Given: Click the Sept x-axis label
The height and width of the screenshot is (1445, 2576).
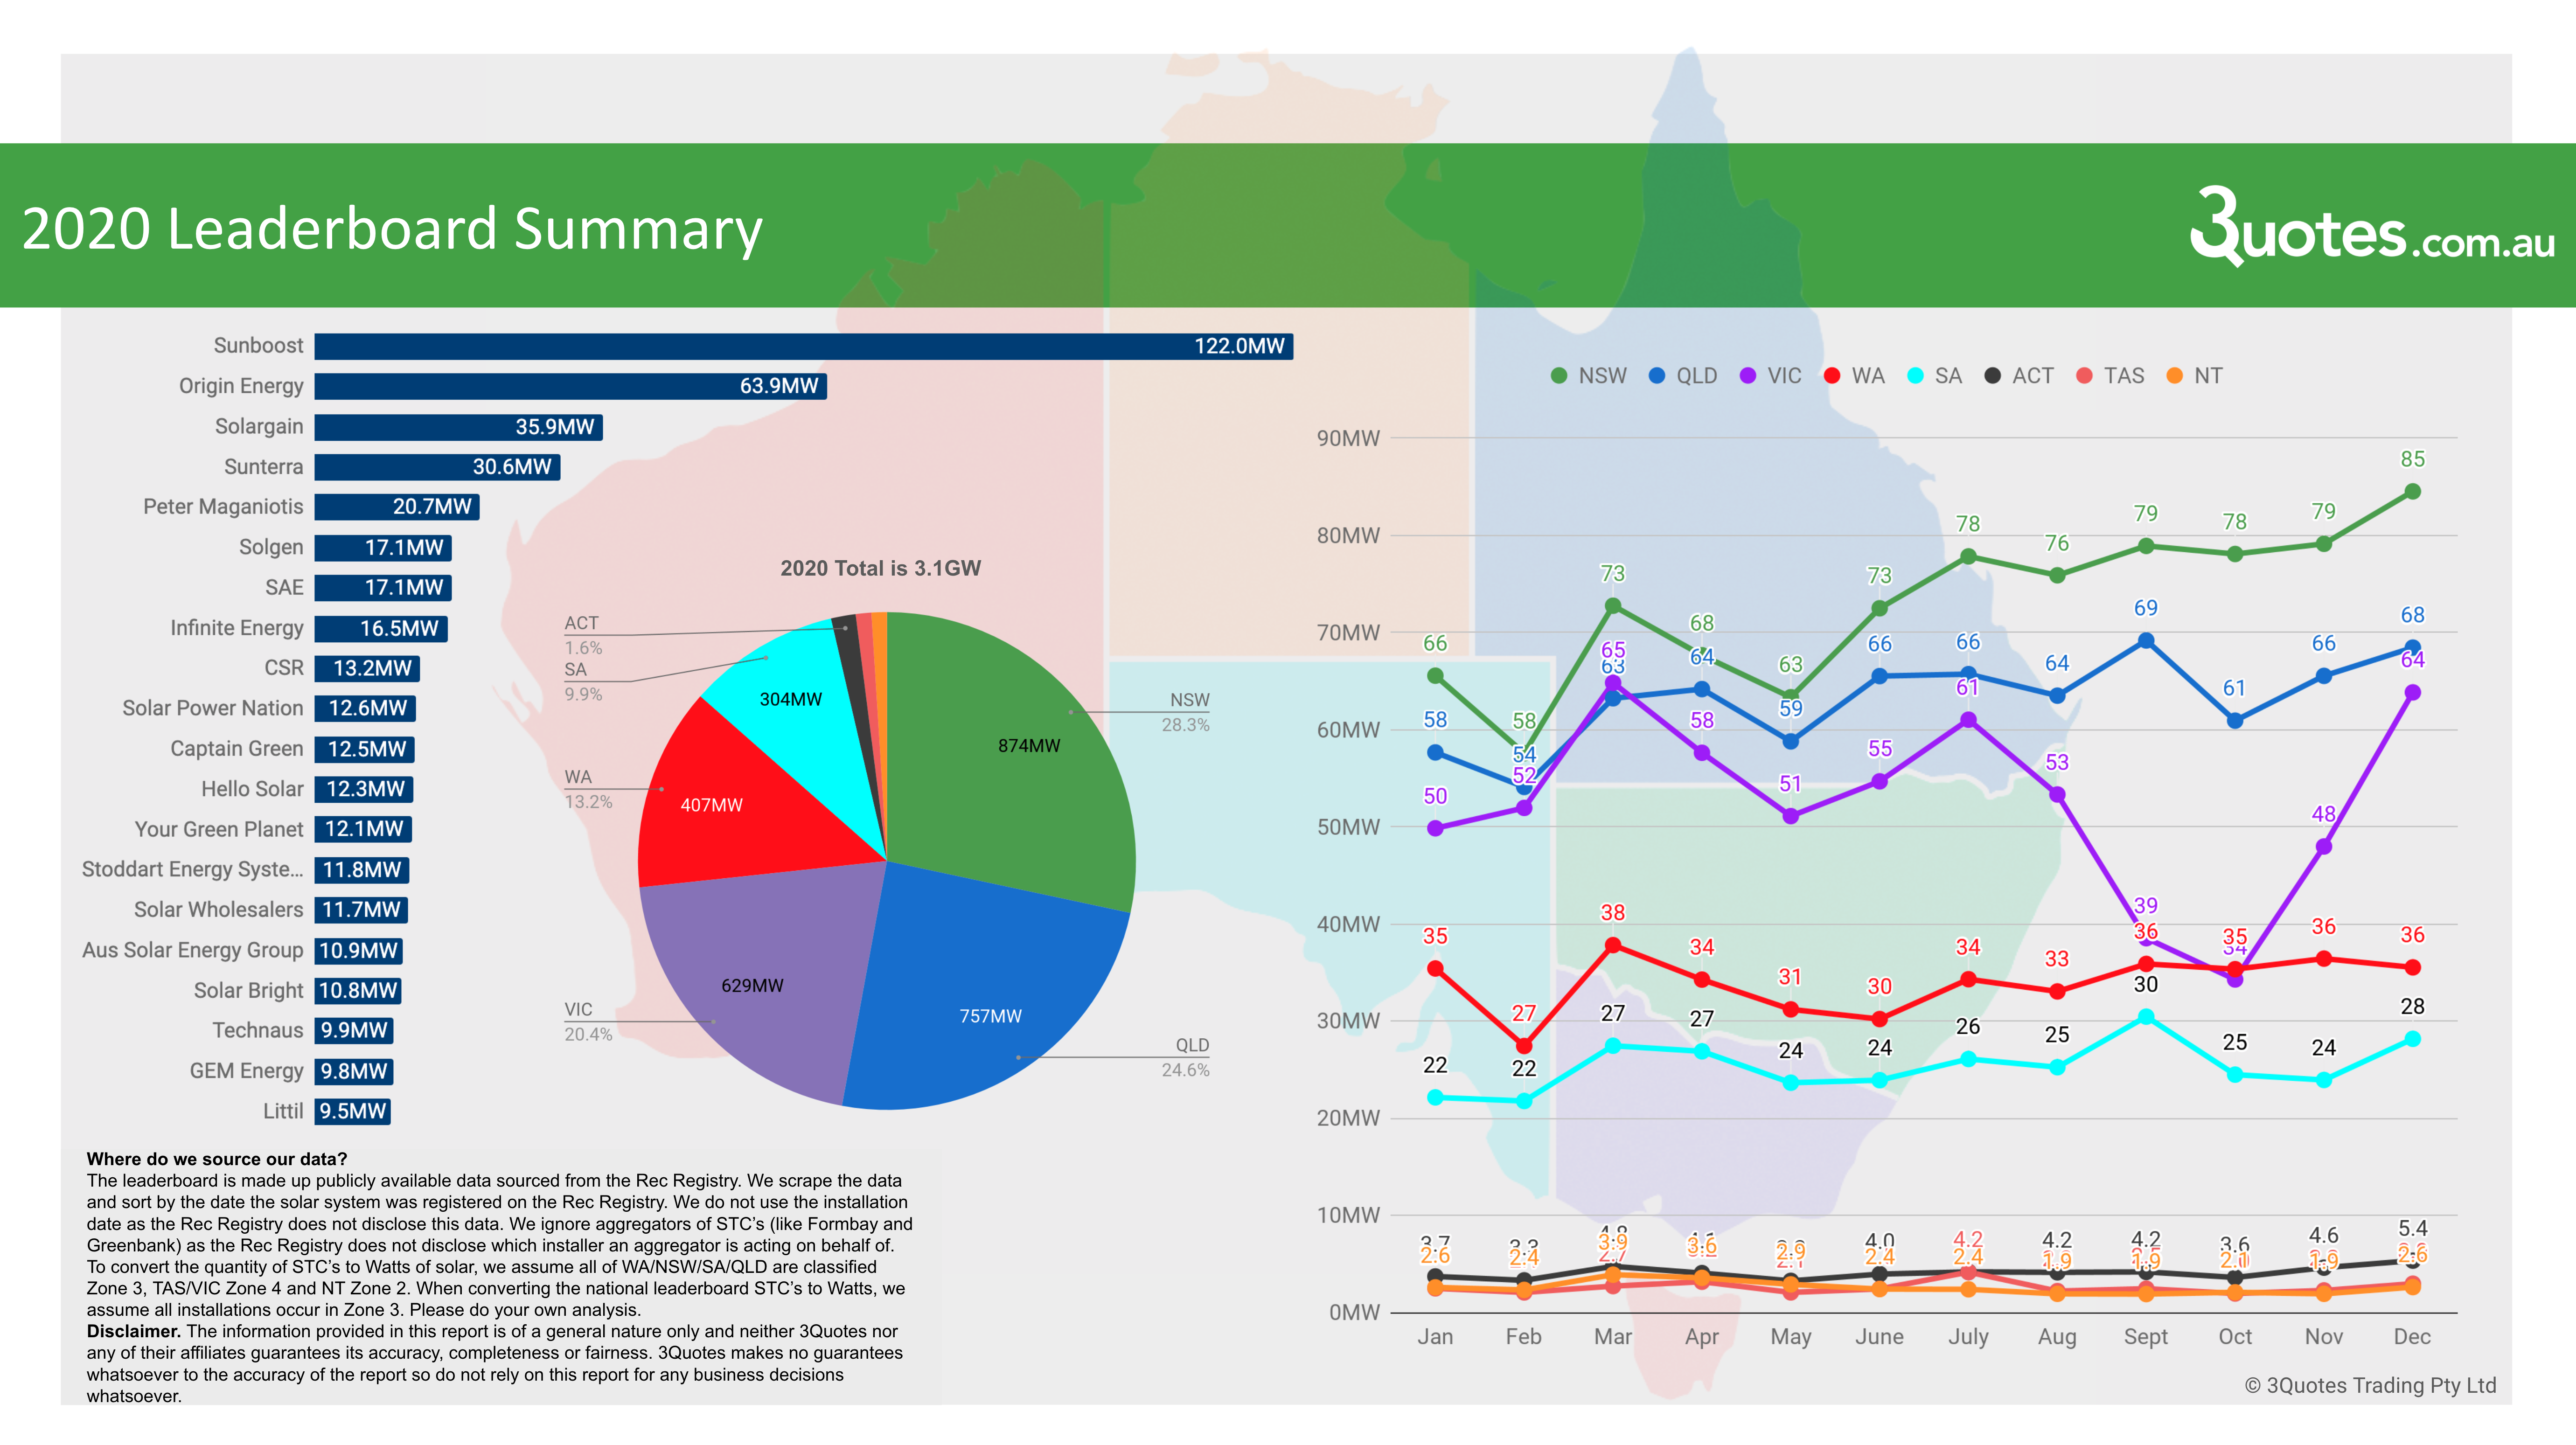Looking at the screenshot, I should (x=2146, y=1337).
